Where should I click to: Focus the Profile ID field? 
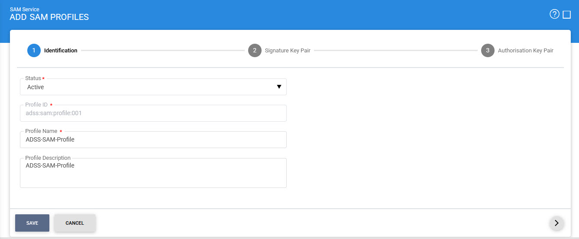click(153, 113)
